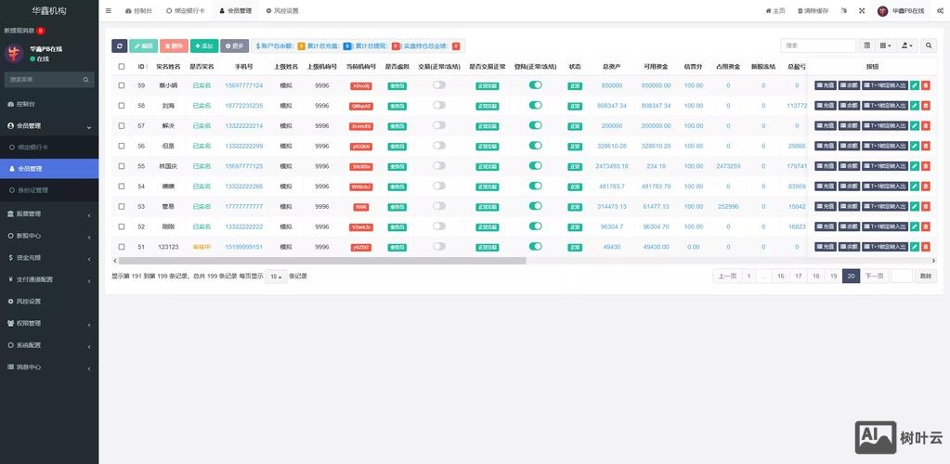Click the table search input field
The height and width of the screenshot is (464, 950).
[817, 45]
